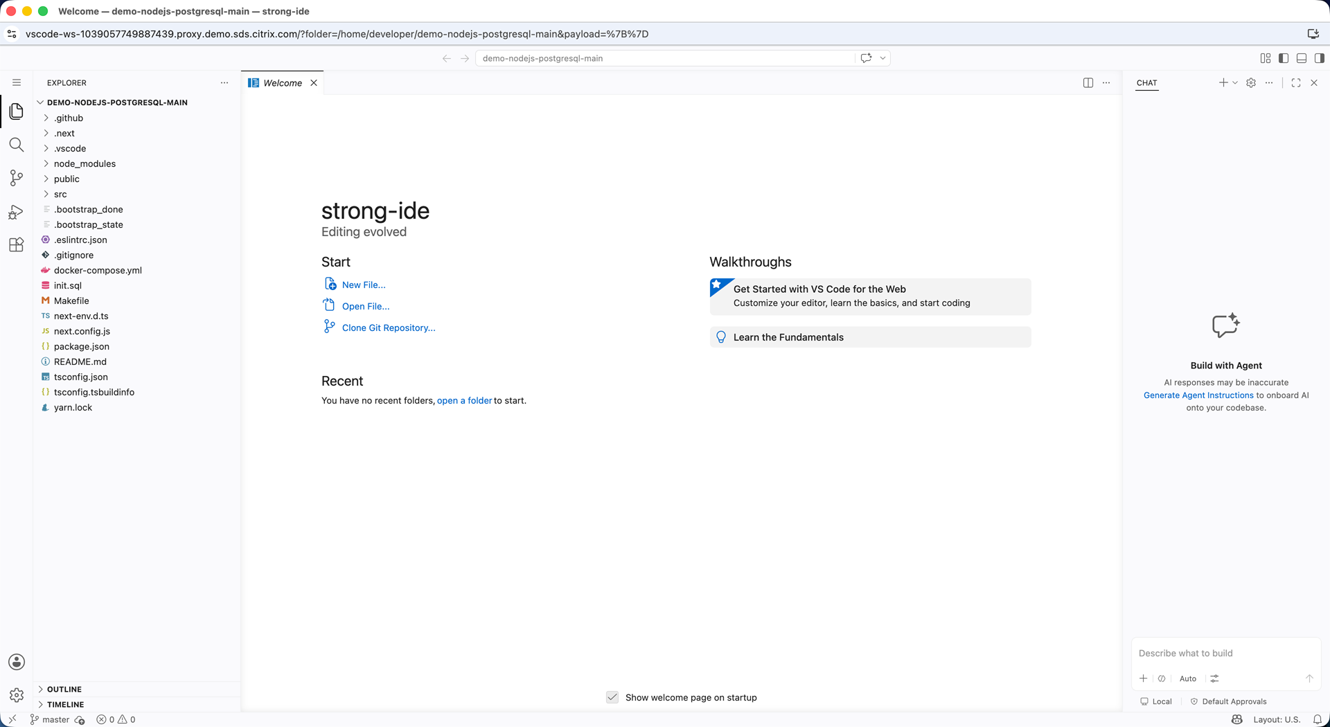Uncheck Show welcome page on startup
The width and height of the screenshot is (1330, 727).
[612, 697]
